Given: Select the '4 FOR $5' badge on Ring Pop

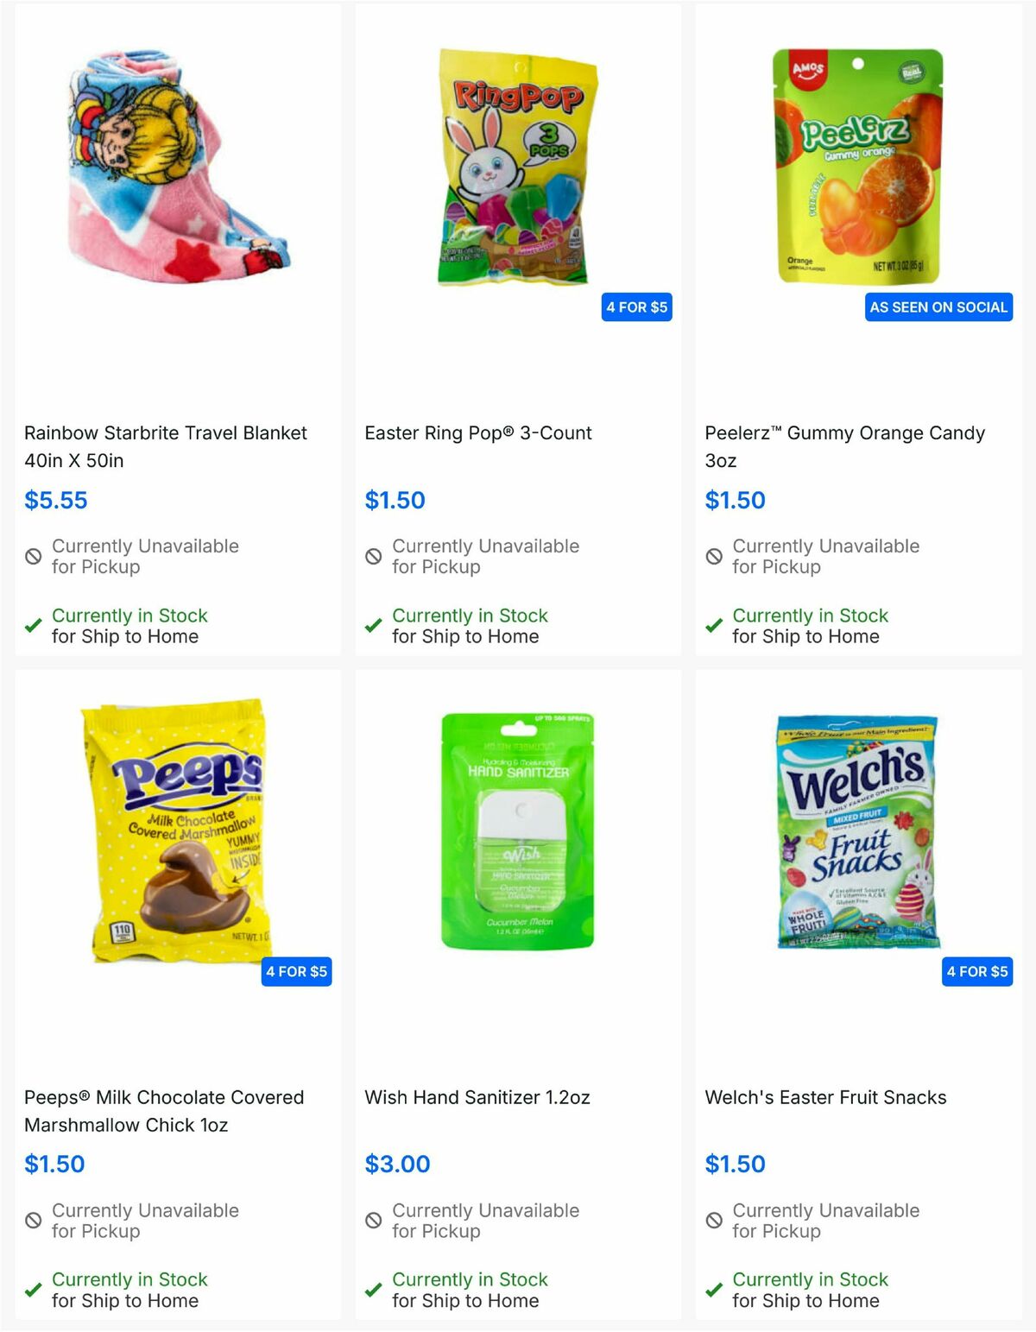Looking at the screenshot, I should pos(636,307).
